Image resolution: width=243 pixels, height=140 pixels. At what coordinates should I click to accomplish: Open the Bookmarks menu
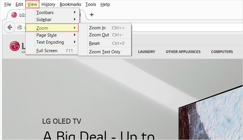[x=70, y=4]
